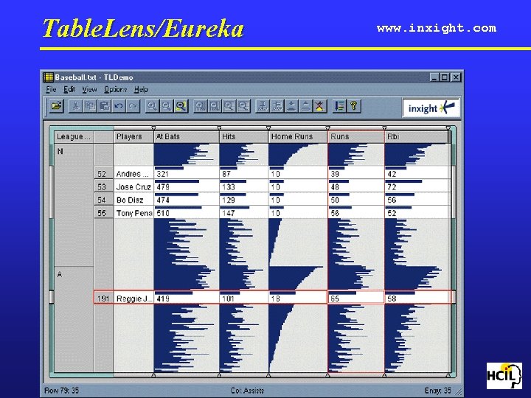Click the icon just left of red X icon
The width and height of the screenshot is (531, 398).
pyautogui.click(x=305, y=106)
